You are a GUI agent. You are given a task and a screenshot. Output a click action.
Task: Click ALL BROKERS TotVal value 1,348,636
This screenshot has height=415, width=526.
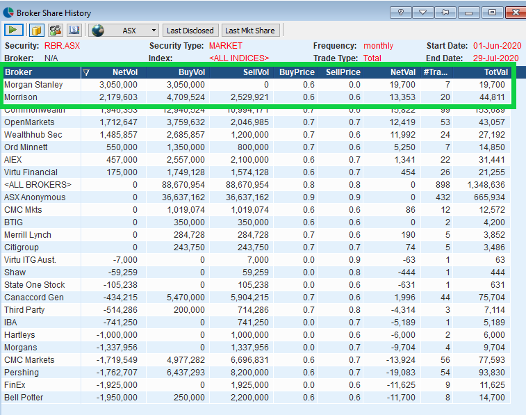(486, 184)
